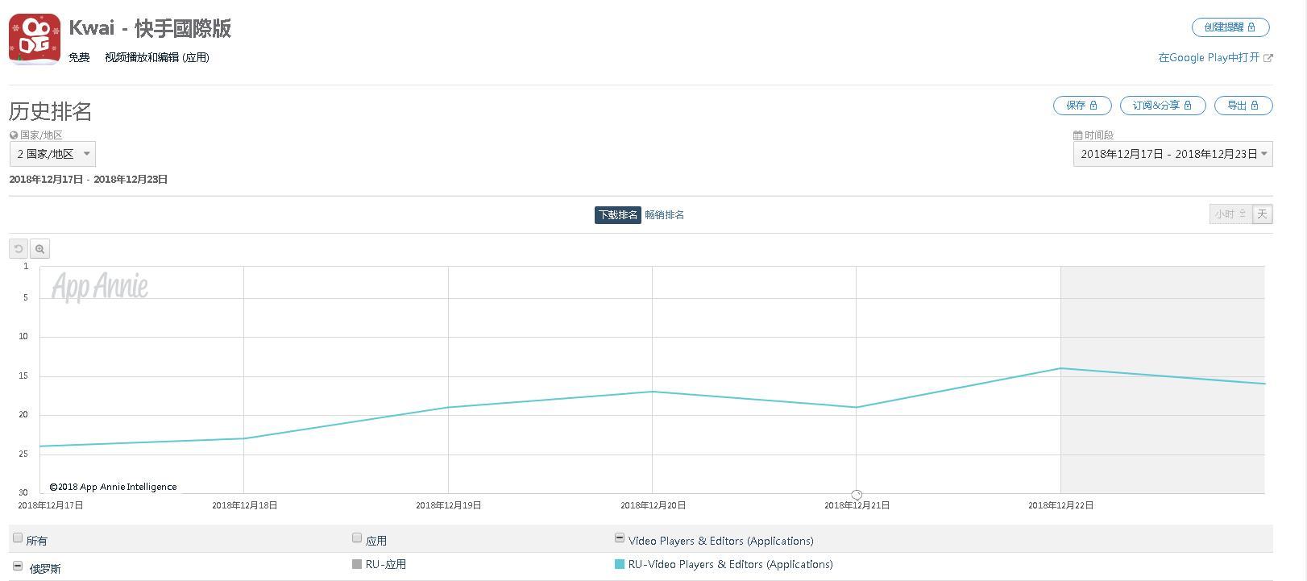This screenshot has width=1307, height=581.
Task: Click the 订阅&分享 button
Action: click(x=1163, y=106)
